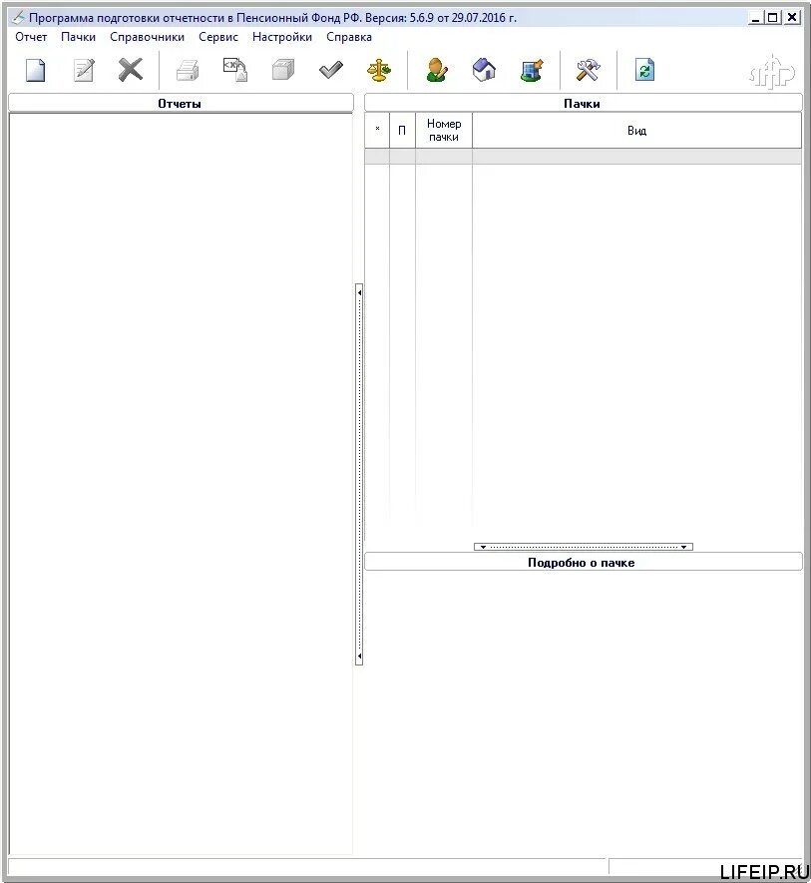Click horizontal splitter left down-arrow
This screenshot has height=883, width=811.
(483, 547)
